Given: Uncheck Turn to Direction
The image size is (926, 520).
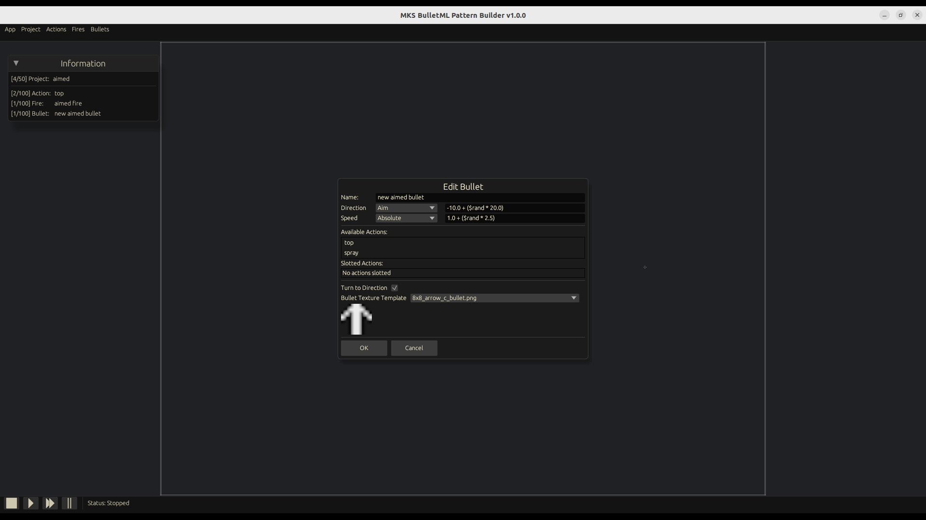Looking at the screenshot, I should [x=394, y=287].
